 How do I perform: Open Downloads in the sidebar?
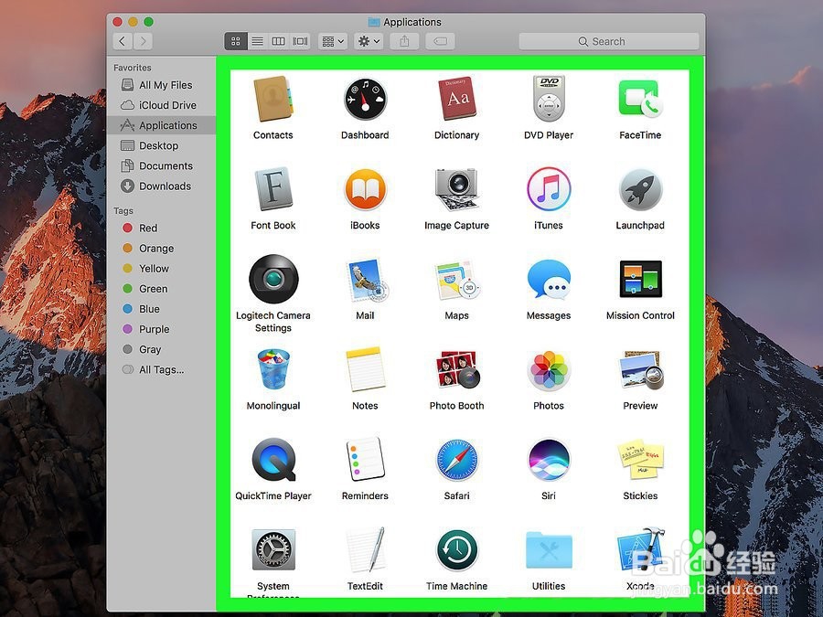point(162,186)
